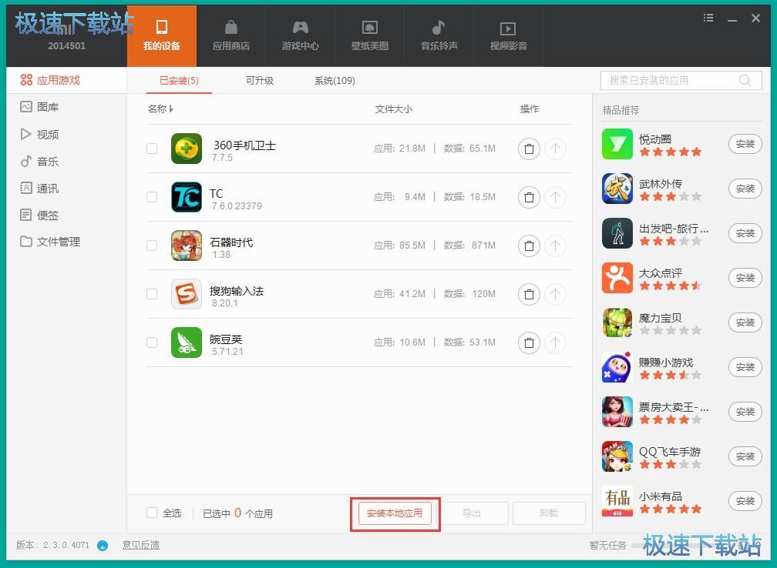Viewport: 777px width, 568px height.
Task: Install 票房大卖王 with its 安装 button
Action: coord(745,412)
